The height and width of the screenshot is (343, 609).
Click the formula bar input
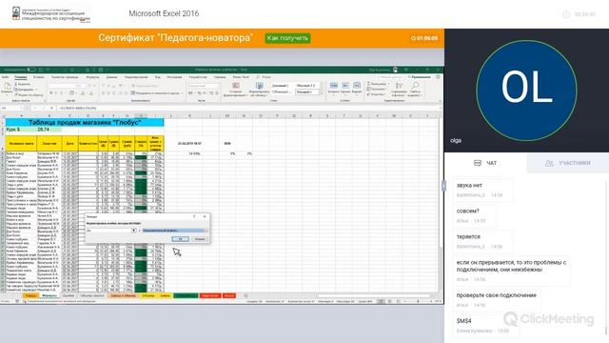(x=248, y=108)
